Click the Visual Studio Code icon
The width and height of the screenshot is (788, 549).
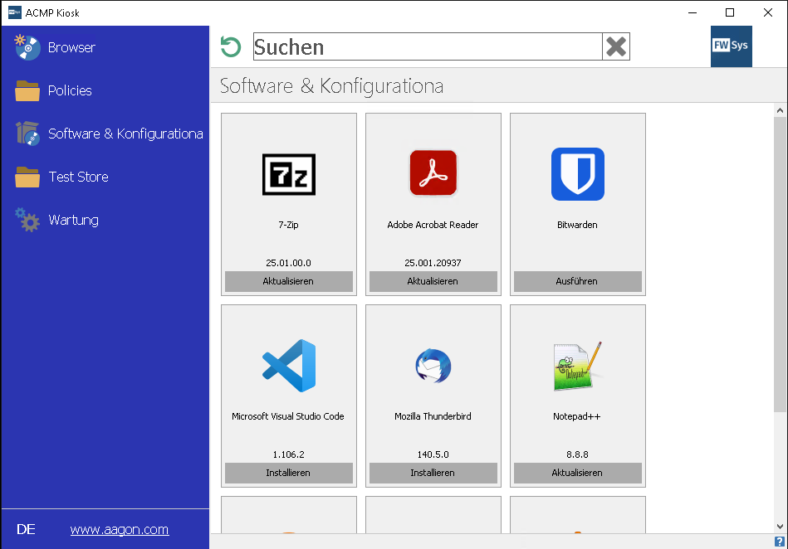(x=288, y=366)
